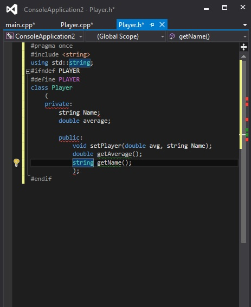The image size is (251, 307).
Task: Click the Visual Studio logo icon
Action: [x=12, y=9]
